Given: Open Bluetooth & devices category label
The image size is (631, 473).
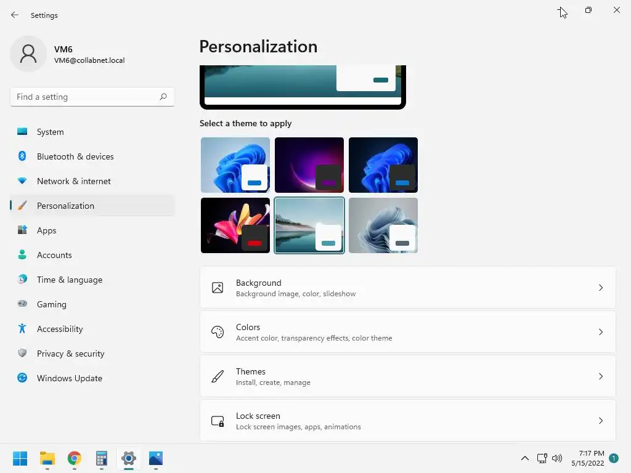Looking at the screenshot, I should [75, 156].
